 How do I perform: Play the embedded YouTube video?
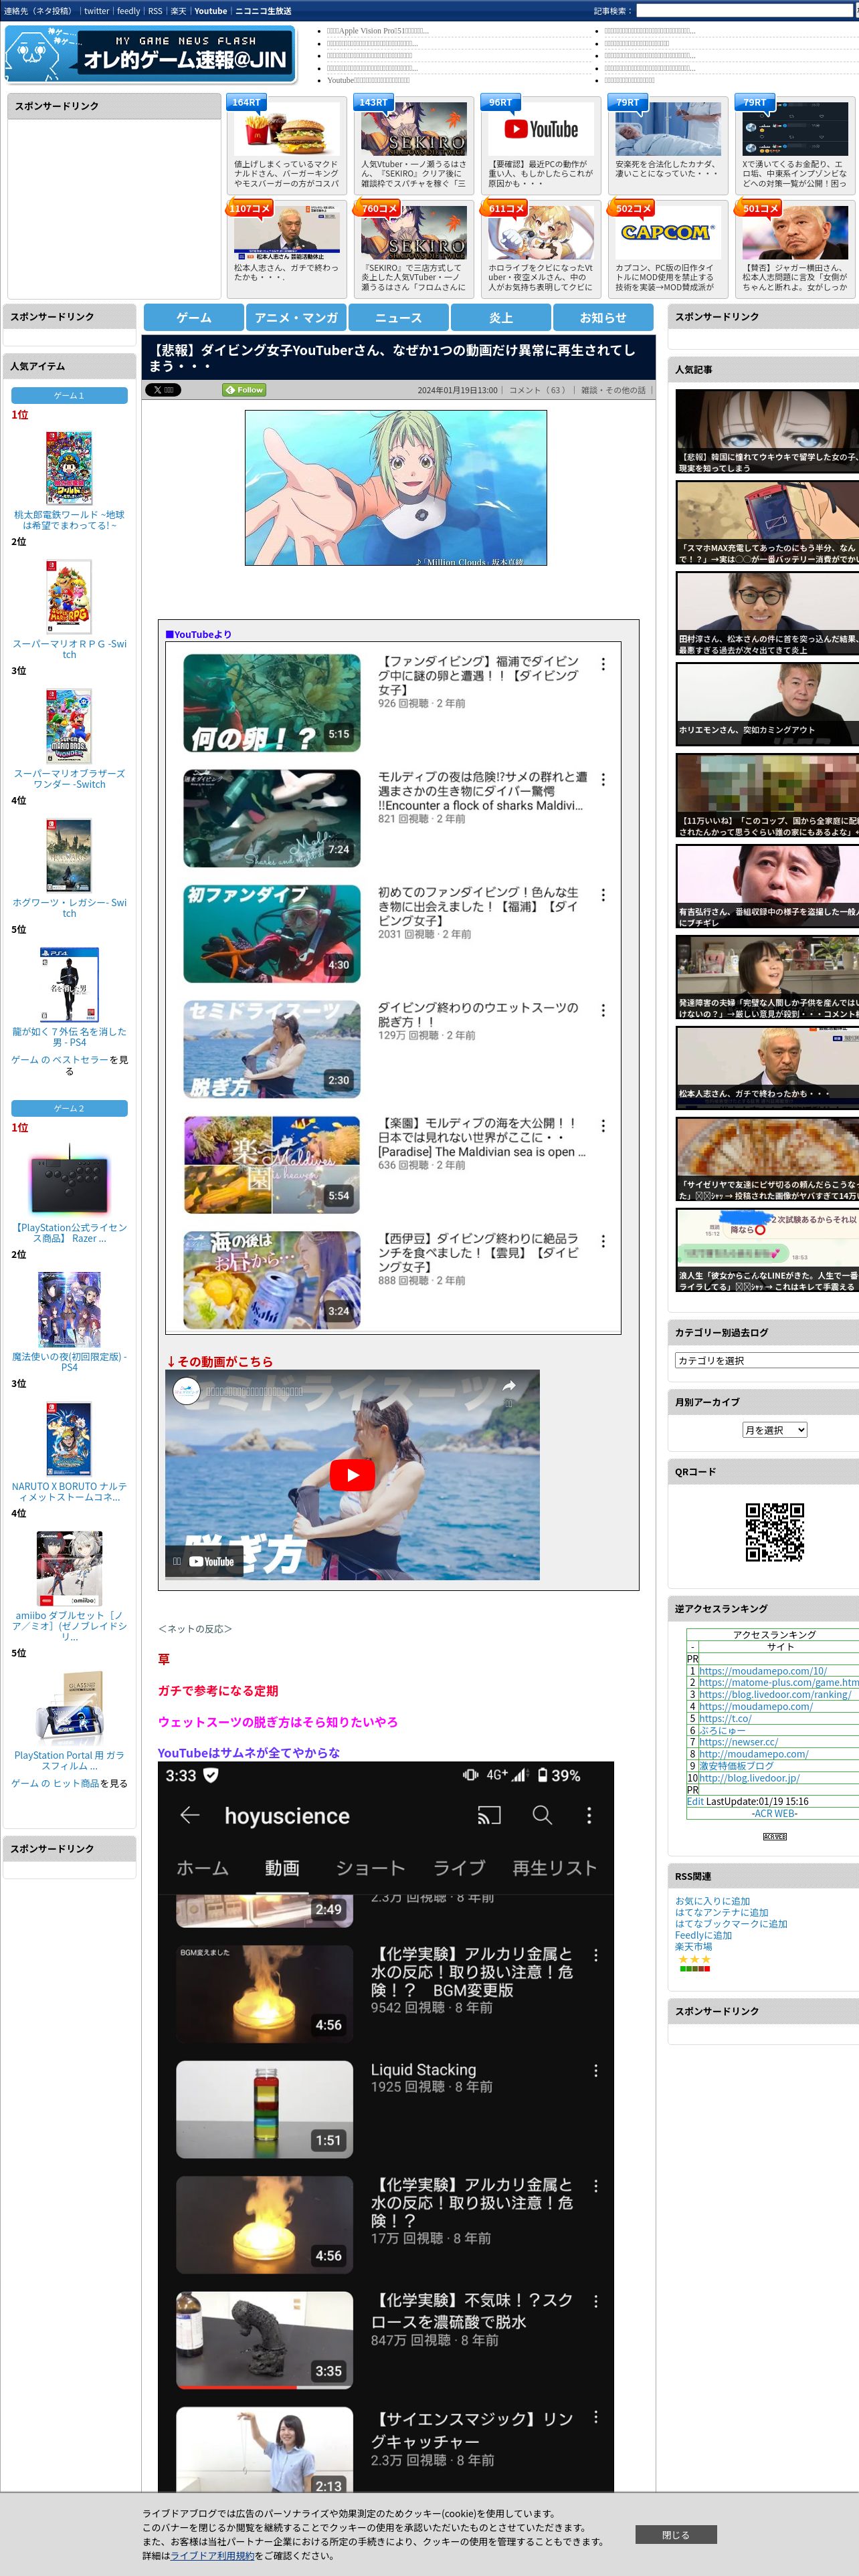click(x=352, y=1475)
